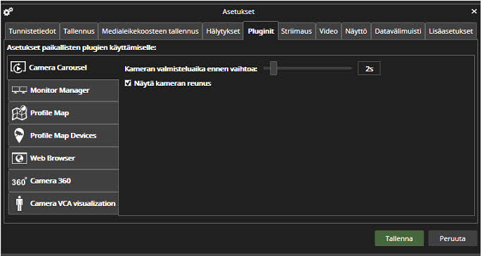
Task: Select the Web Browser globe icon
Action: pos(20,158)
